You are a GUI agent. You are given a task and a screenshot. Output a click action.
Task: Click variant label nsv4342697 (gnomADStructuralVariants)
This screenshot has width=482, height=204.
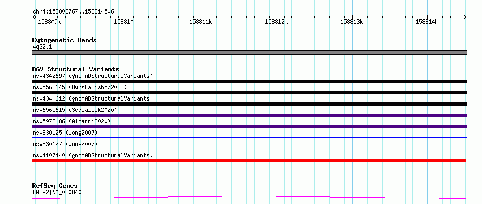(x=93, y=76)
